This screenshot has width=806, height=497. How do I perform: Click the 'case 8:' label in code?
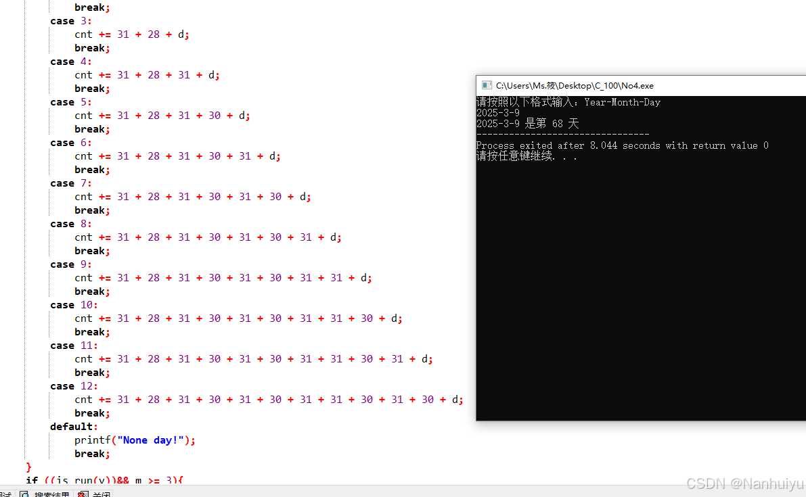pyautogui.click(x=71, y=224)
